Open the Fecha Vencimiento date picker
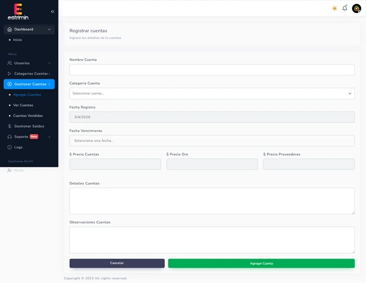The width and height of the screenshot is (366, 283). (212, 141)
